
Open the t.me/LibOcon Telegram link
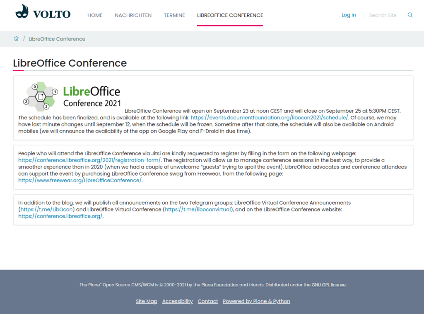pyautogui.click(x=46, y=209)
